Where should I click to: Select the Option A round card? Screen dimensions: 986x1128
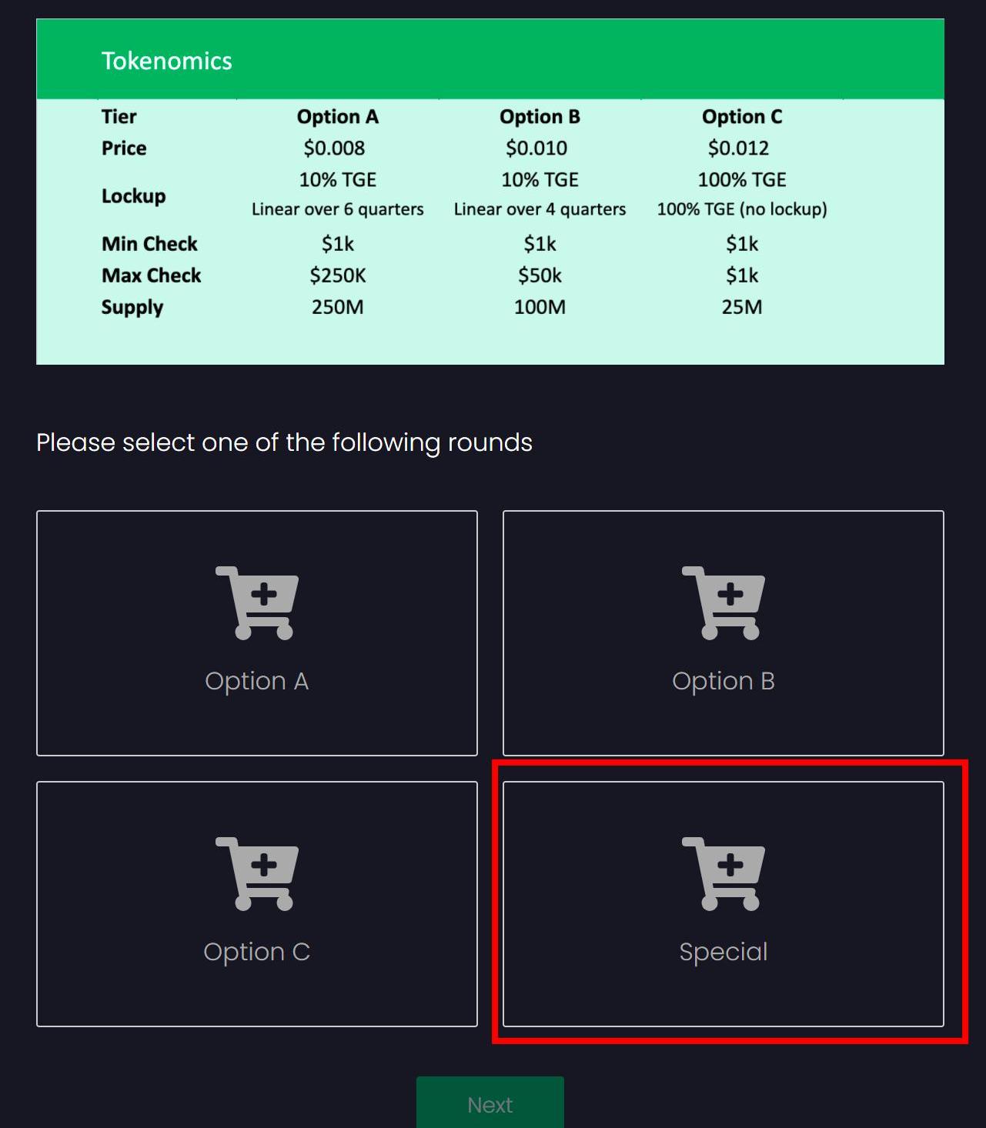point(257,633)
